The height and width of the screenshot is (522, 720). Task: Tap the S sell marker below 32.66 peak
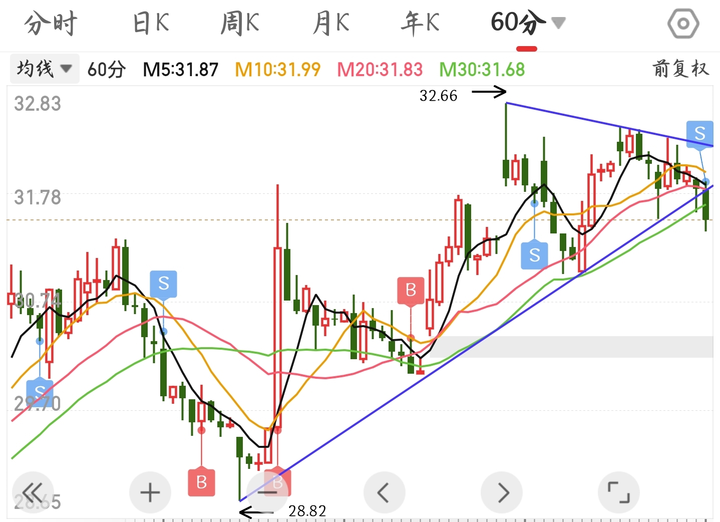coord(535,255)
